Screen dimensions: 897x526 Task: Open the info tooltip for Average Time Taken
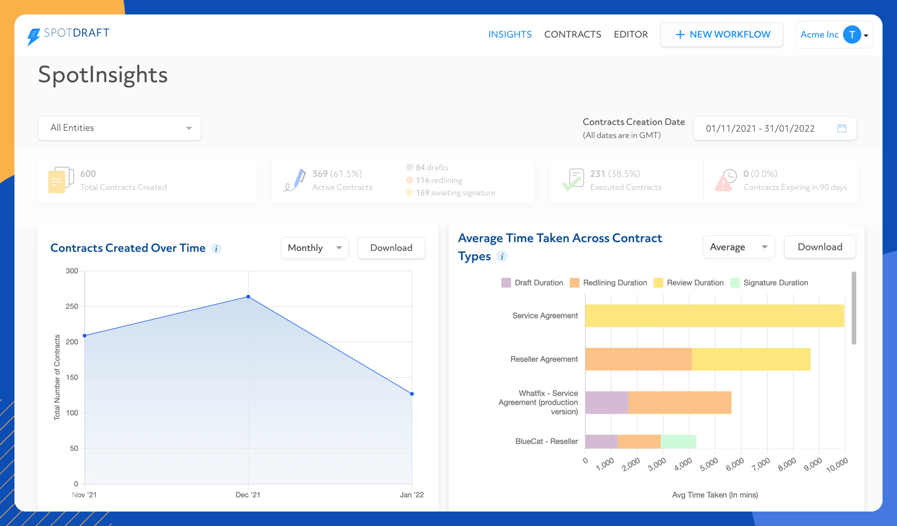click(x=501, y=256)
